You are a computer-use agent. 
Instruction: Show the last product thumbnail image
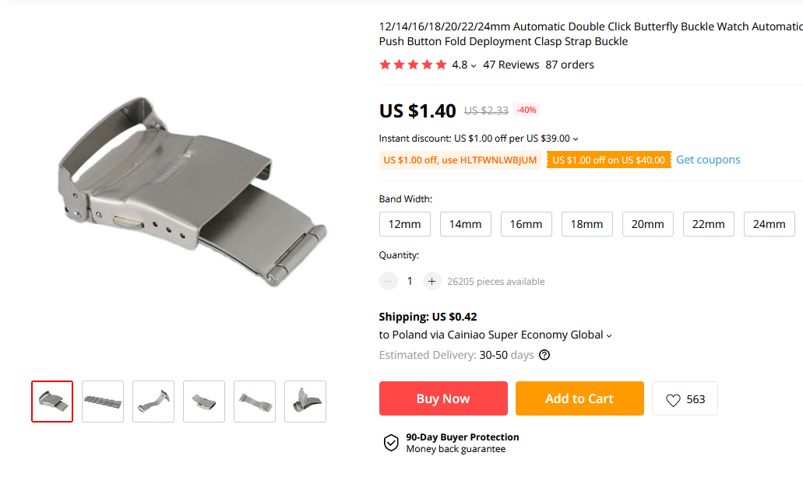point(305,402)
